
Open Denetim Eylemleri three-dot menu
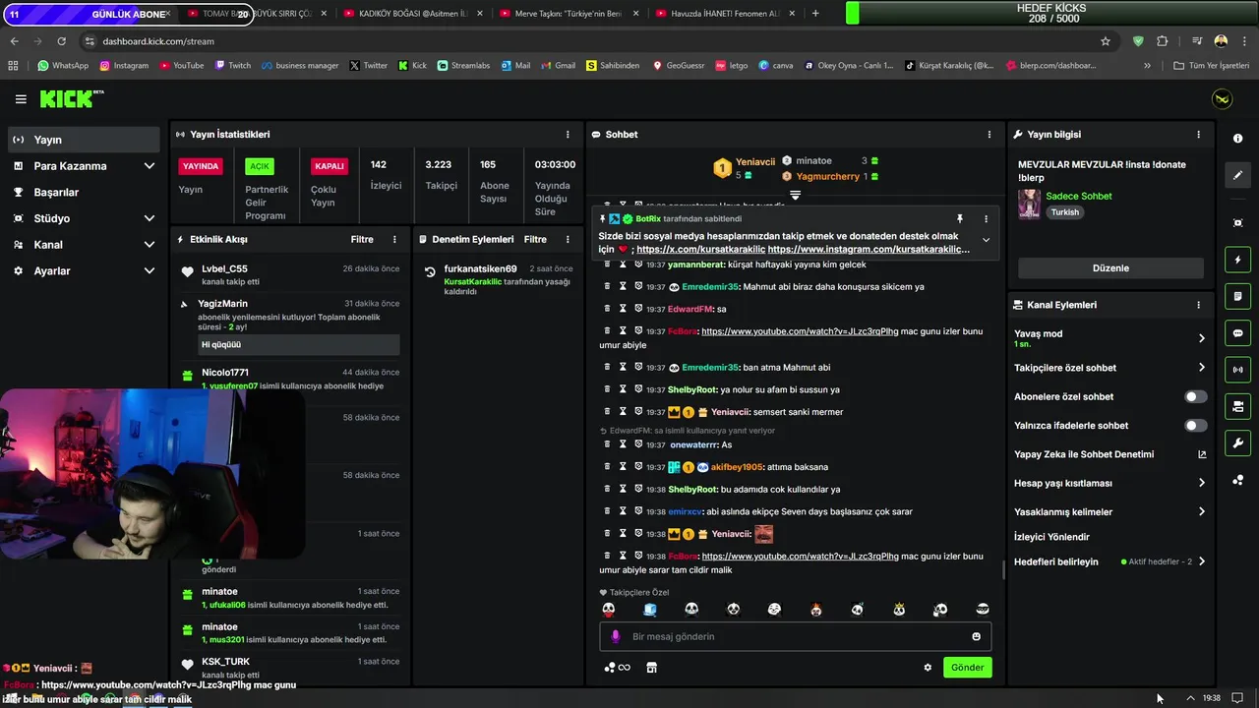click(x=568, y=239)
